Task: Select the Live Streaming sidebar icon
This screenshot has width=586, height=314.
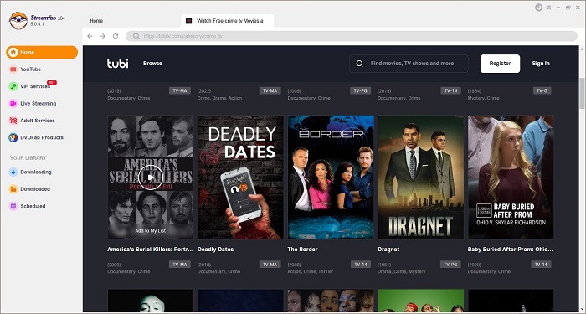Action: pos(13,104)
